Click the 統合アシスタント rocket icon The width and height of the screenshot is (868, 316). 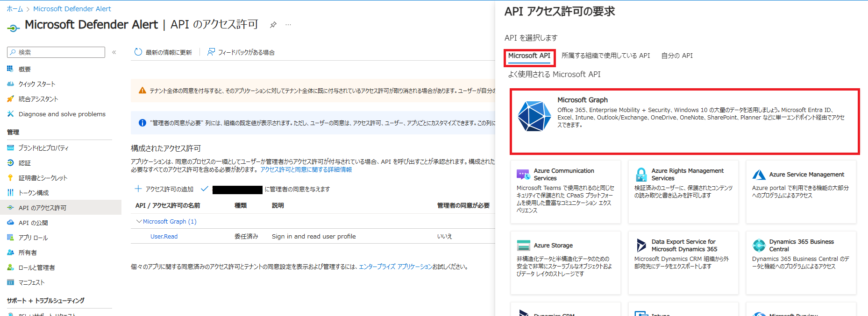[10, 99]
